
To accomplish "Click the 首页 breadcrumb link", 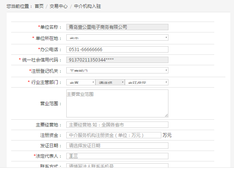I will 39,6.
